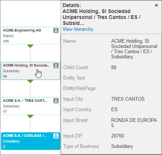Click the ACME S.A. TRES CANT person icon
This screenshot has width=162, height=155.
[x=56, y=101]
